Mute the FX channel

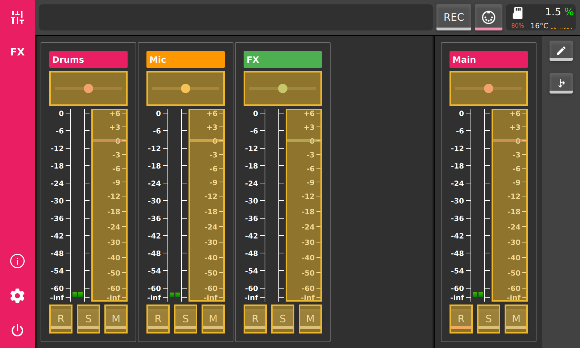(x=310, y=319)
